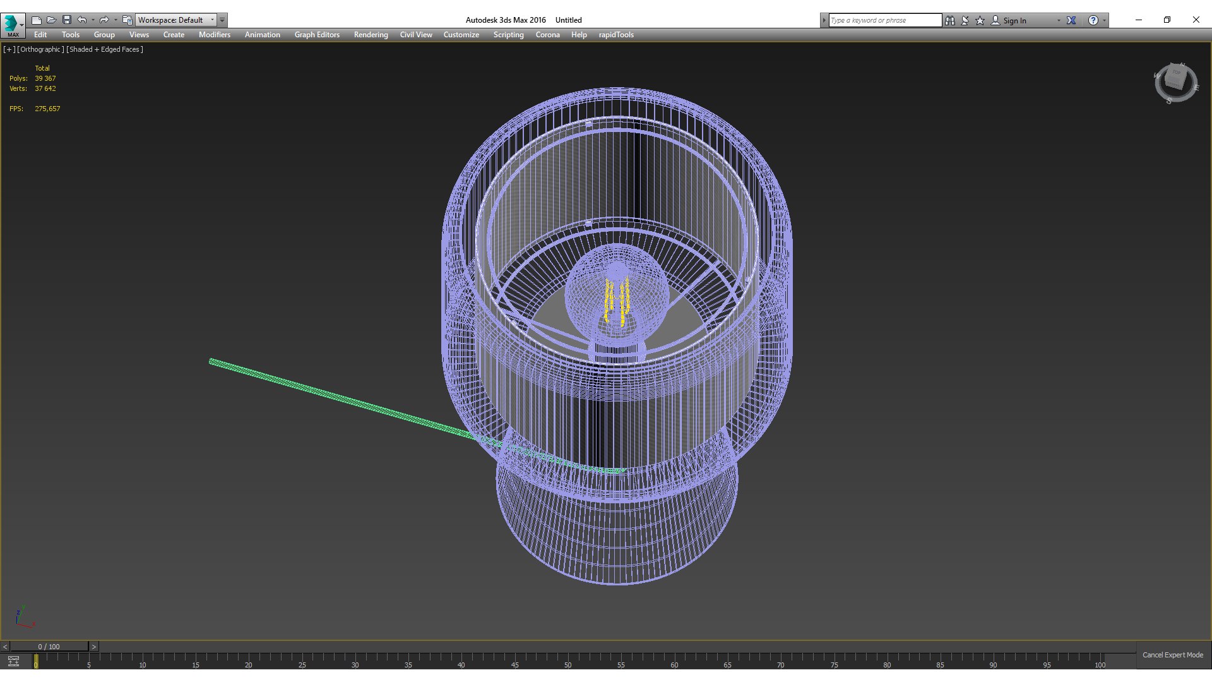Open the Quick Access Toolbar customize dropdown
This screenshot has width=1212, height=682.
pyautogui.click(x=222, y=20)
